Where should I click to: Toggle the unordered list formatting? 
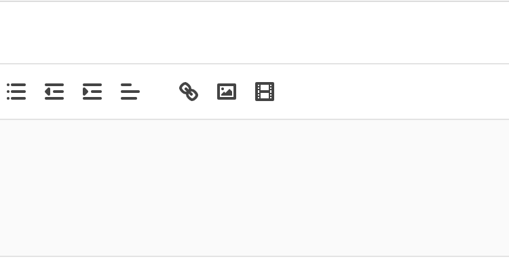(x=16, y=92)
